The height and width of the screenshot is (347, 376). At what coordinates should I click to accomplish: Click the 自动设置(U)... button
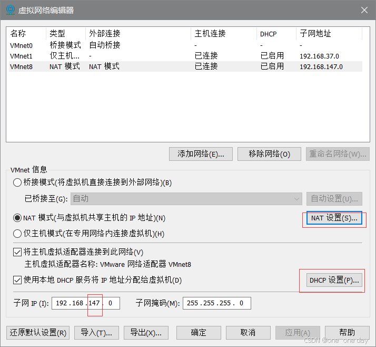click(x=334, y=199)
